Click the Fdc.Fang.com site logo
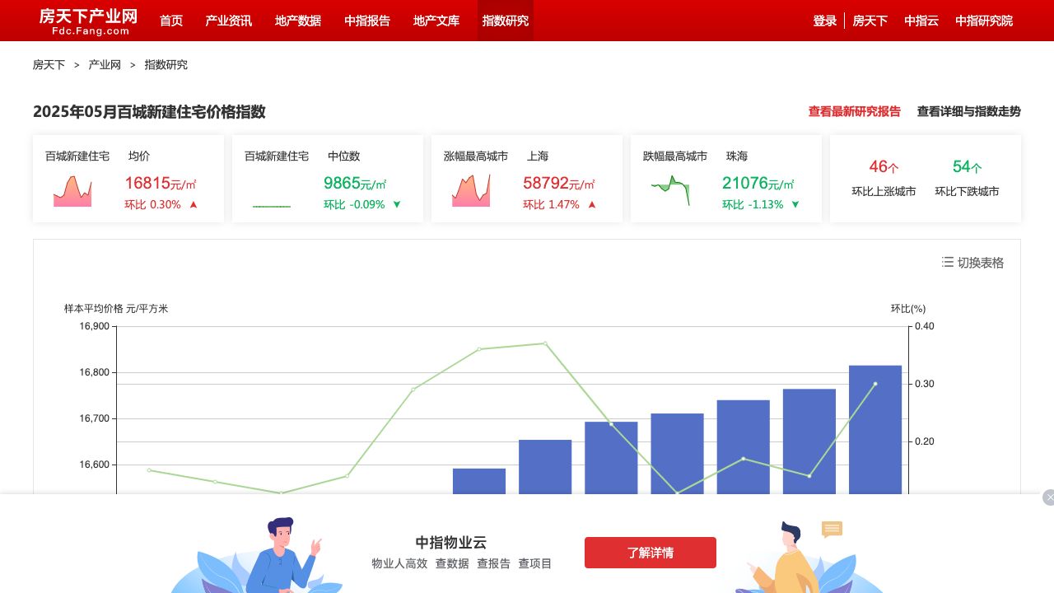1054x593 pixels. [x=89, y=21]
